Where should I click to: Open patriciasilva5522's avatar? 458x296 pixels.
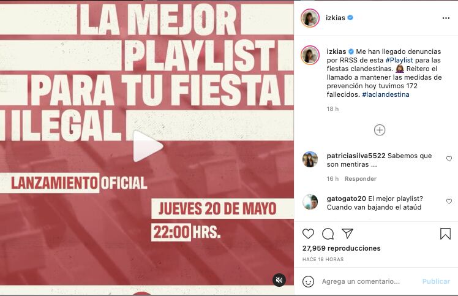point(310,159)
